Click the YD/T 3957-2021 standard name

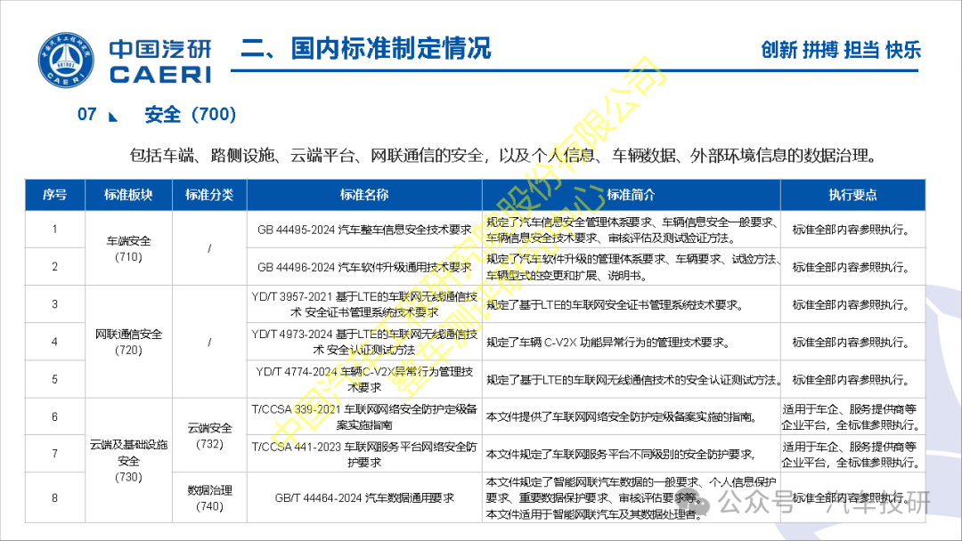pos(364,304)
